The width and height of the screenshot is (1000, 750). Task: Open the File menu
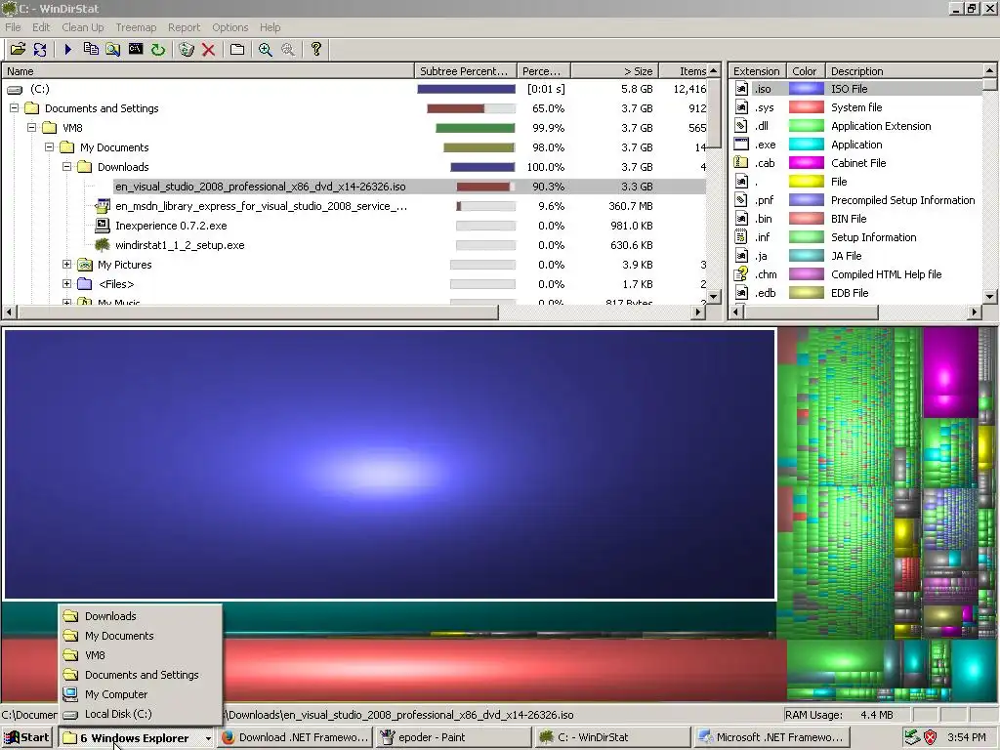(x=13, y=27)
